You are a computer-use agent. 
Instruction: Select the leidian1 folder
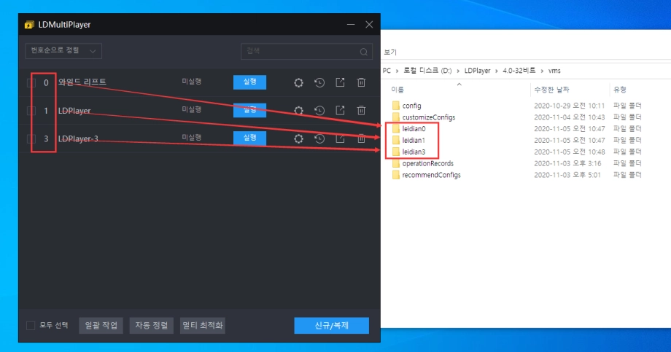[x=414, y=140]
